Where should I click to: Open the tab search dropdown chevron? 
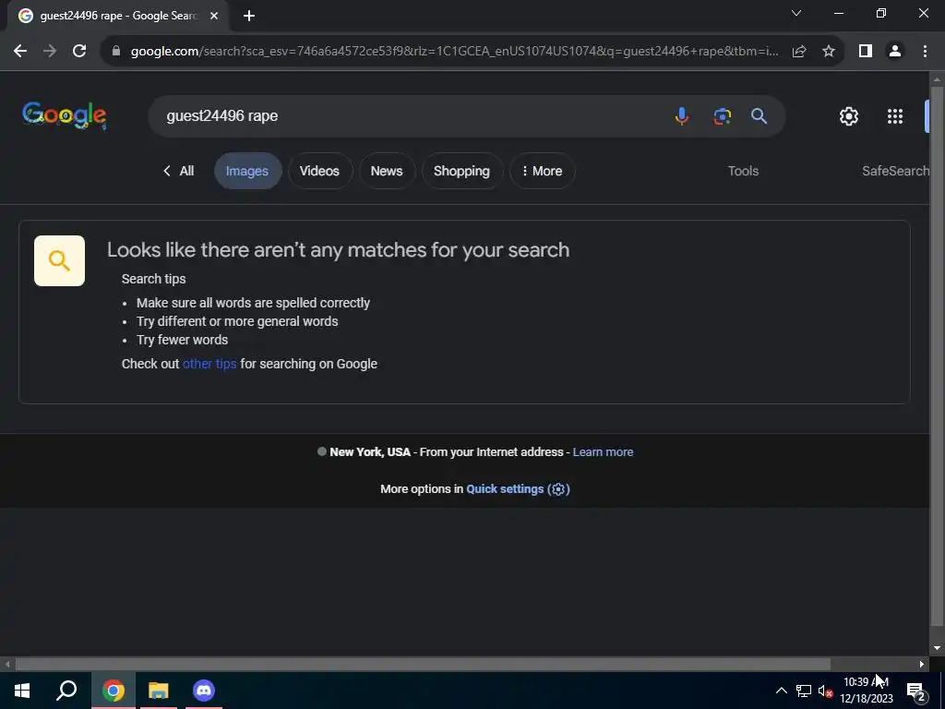pos(796,13)
